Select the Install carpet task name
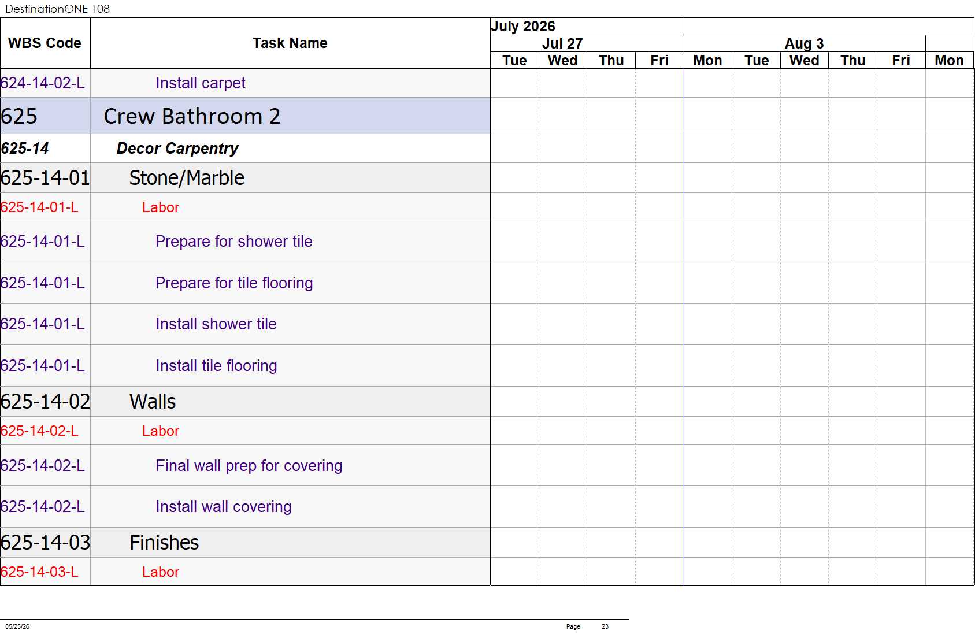Image resolution: width=975 pixels, height=634 pixels. (x=200, y=83)
